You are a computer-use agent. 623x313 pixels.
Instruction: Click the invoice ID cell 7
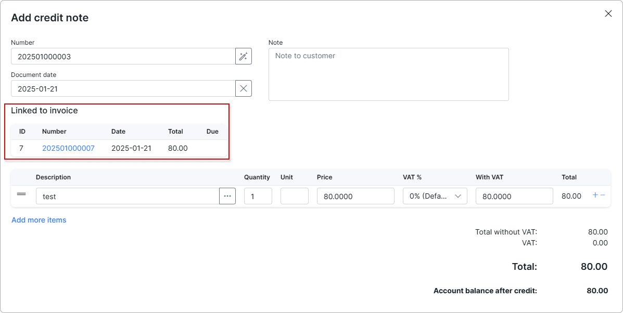point(21,148)
